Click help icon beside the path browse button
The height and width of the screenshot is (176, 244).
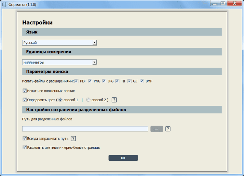click(x=168, y=129)
